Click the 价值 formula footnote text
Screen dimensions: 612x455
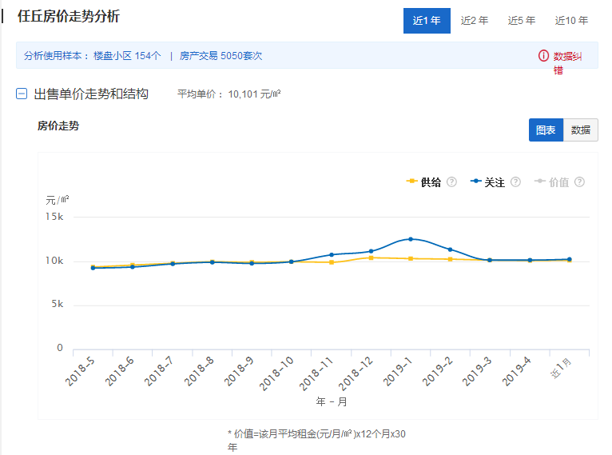tap(316, 440)
